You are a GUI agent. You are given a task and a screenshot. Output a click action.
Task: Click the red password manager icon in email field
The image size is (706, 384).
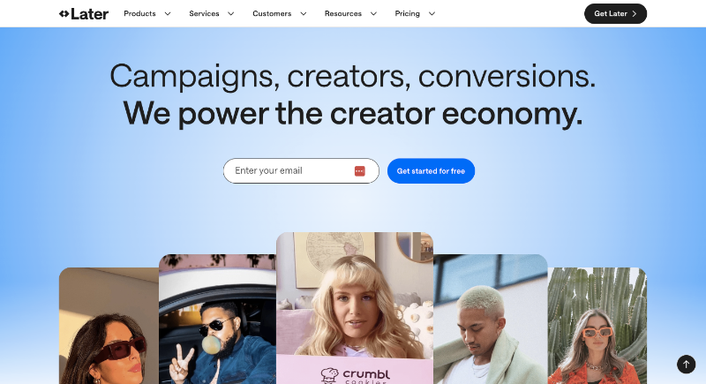[359, 171]
